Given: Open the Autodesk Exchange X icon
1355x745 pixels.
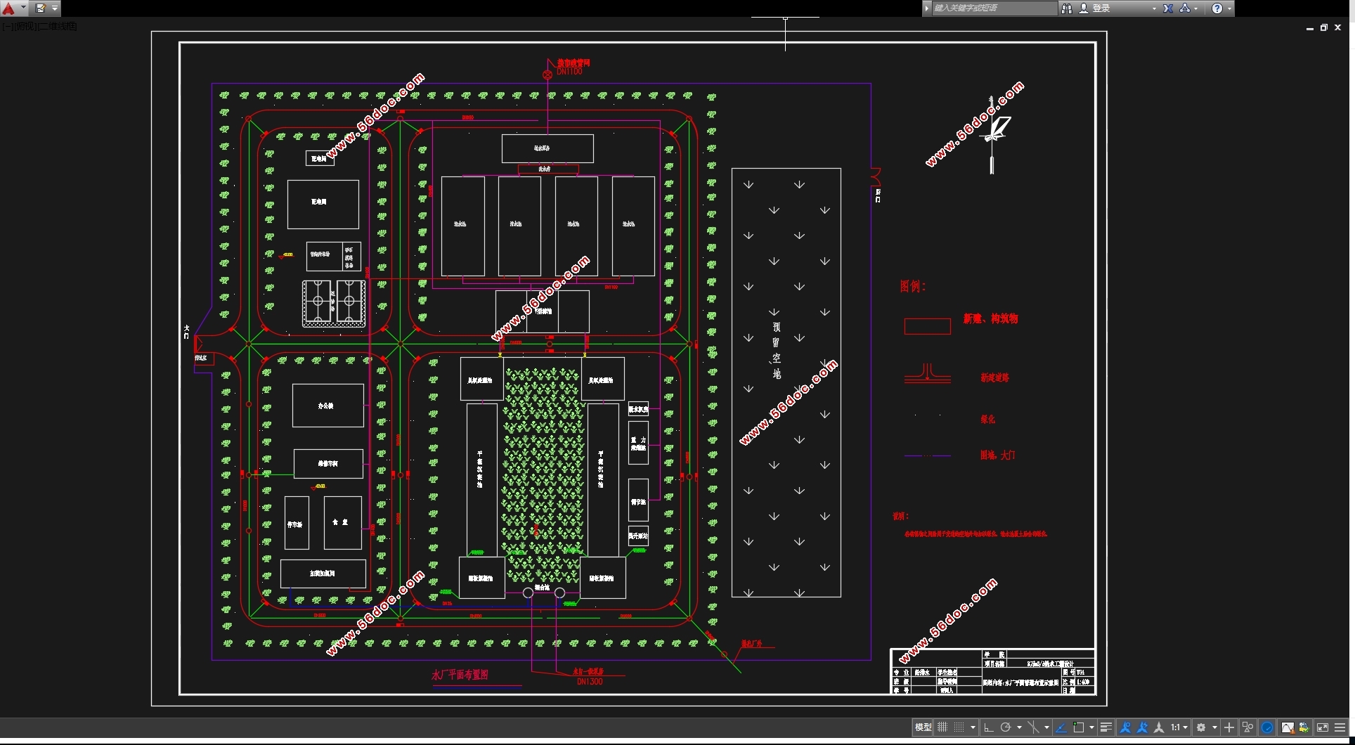Looking at the screenshot, I should (1168, 8).
